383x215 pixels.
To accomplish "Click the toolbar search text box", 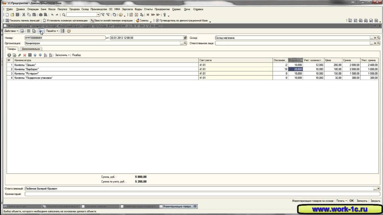I will tap(81, 15).
